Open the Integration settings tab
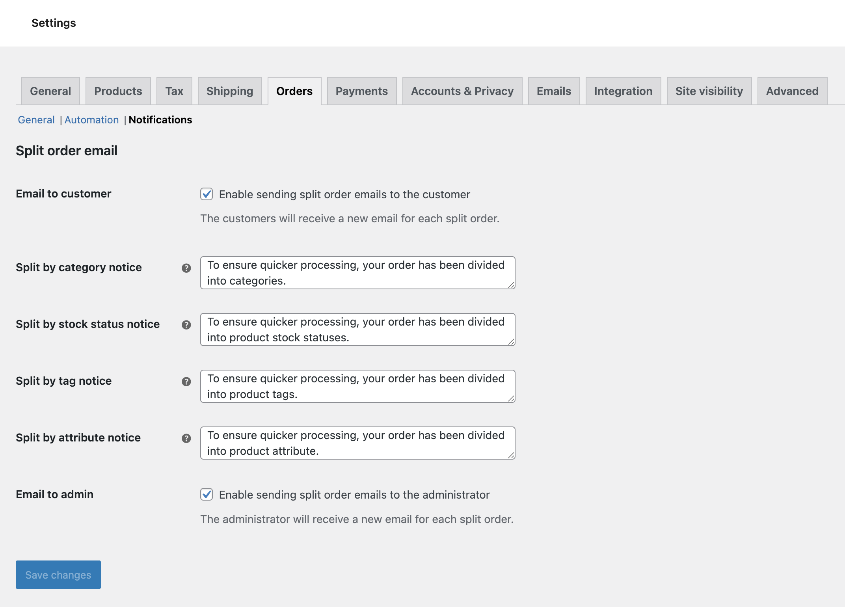845x607 pixels. tap(623, 91)
